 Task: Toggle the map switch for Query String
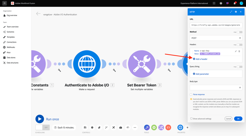pos(239,67)
